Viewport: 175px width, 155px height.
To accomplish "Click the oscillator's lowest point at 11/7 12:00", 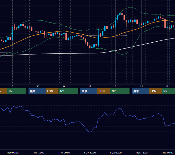I will click(x=90, y=132).
